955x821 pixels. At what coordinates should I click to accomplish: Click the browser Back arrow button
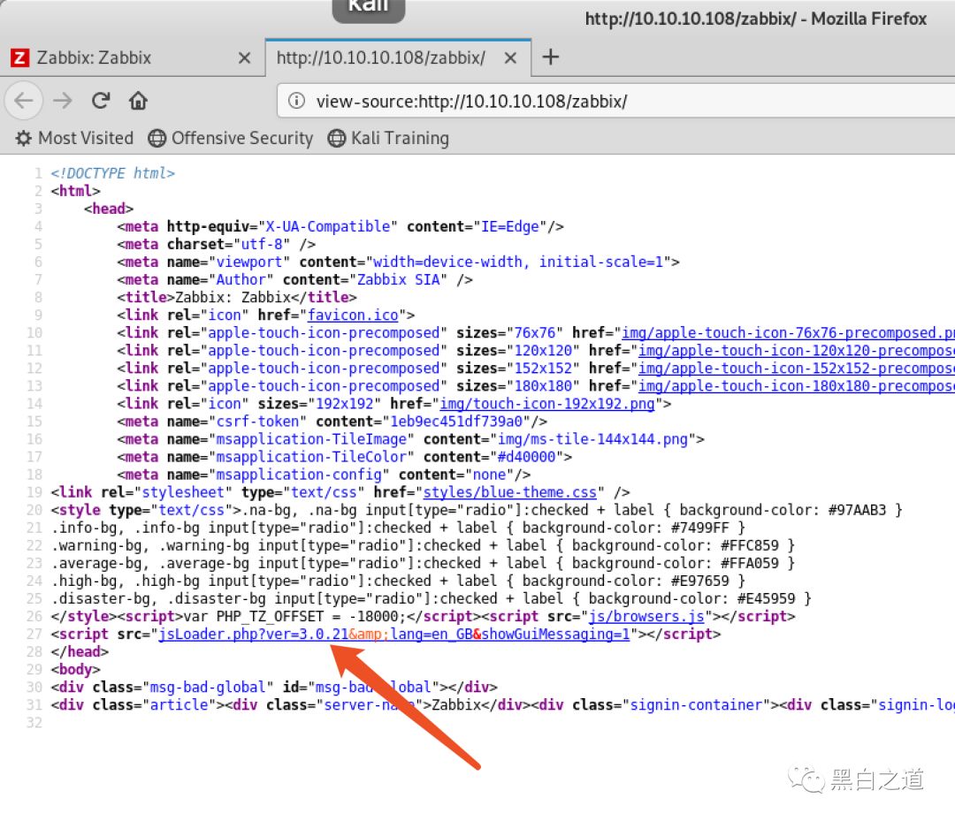(24, 101)
